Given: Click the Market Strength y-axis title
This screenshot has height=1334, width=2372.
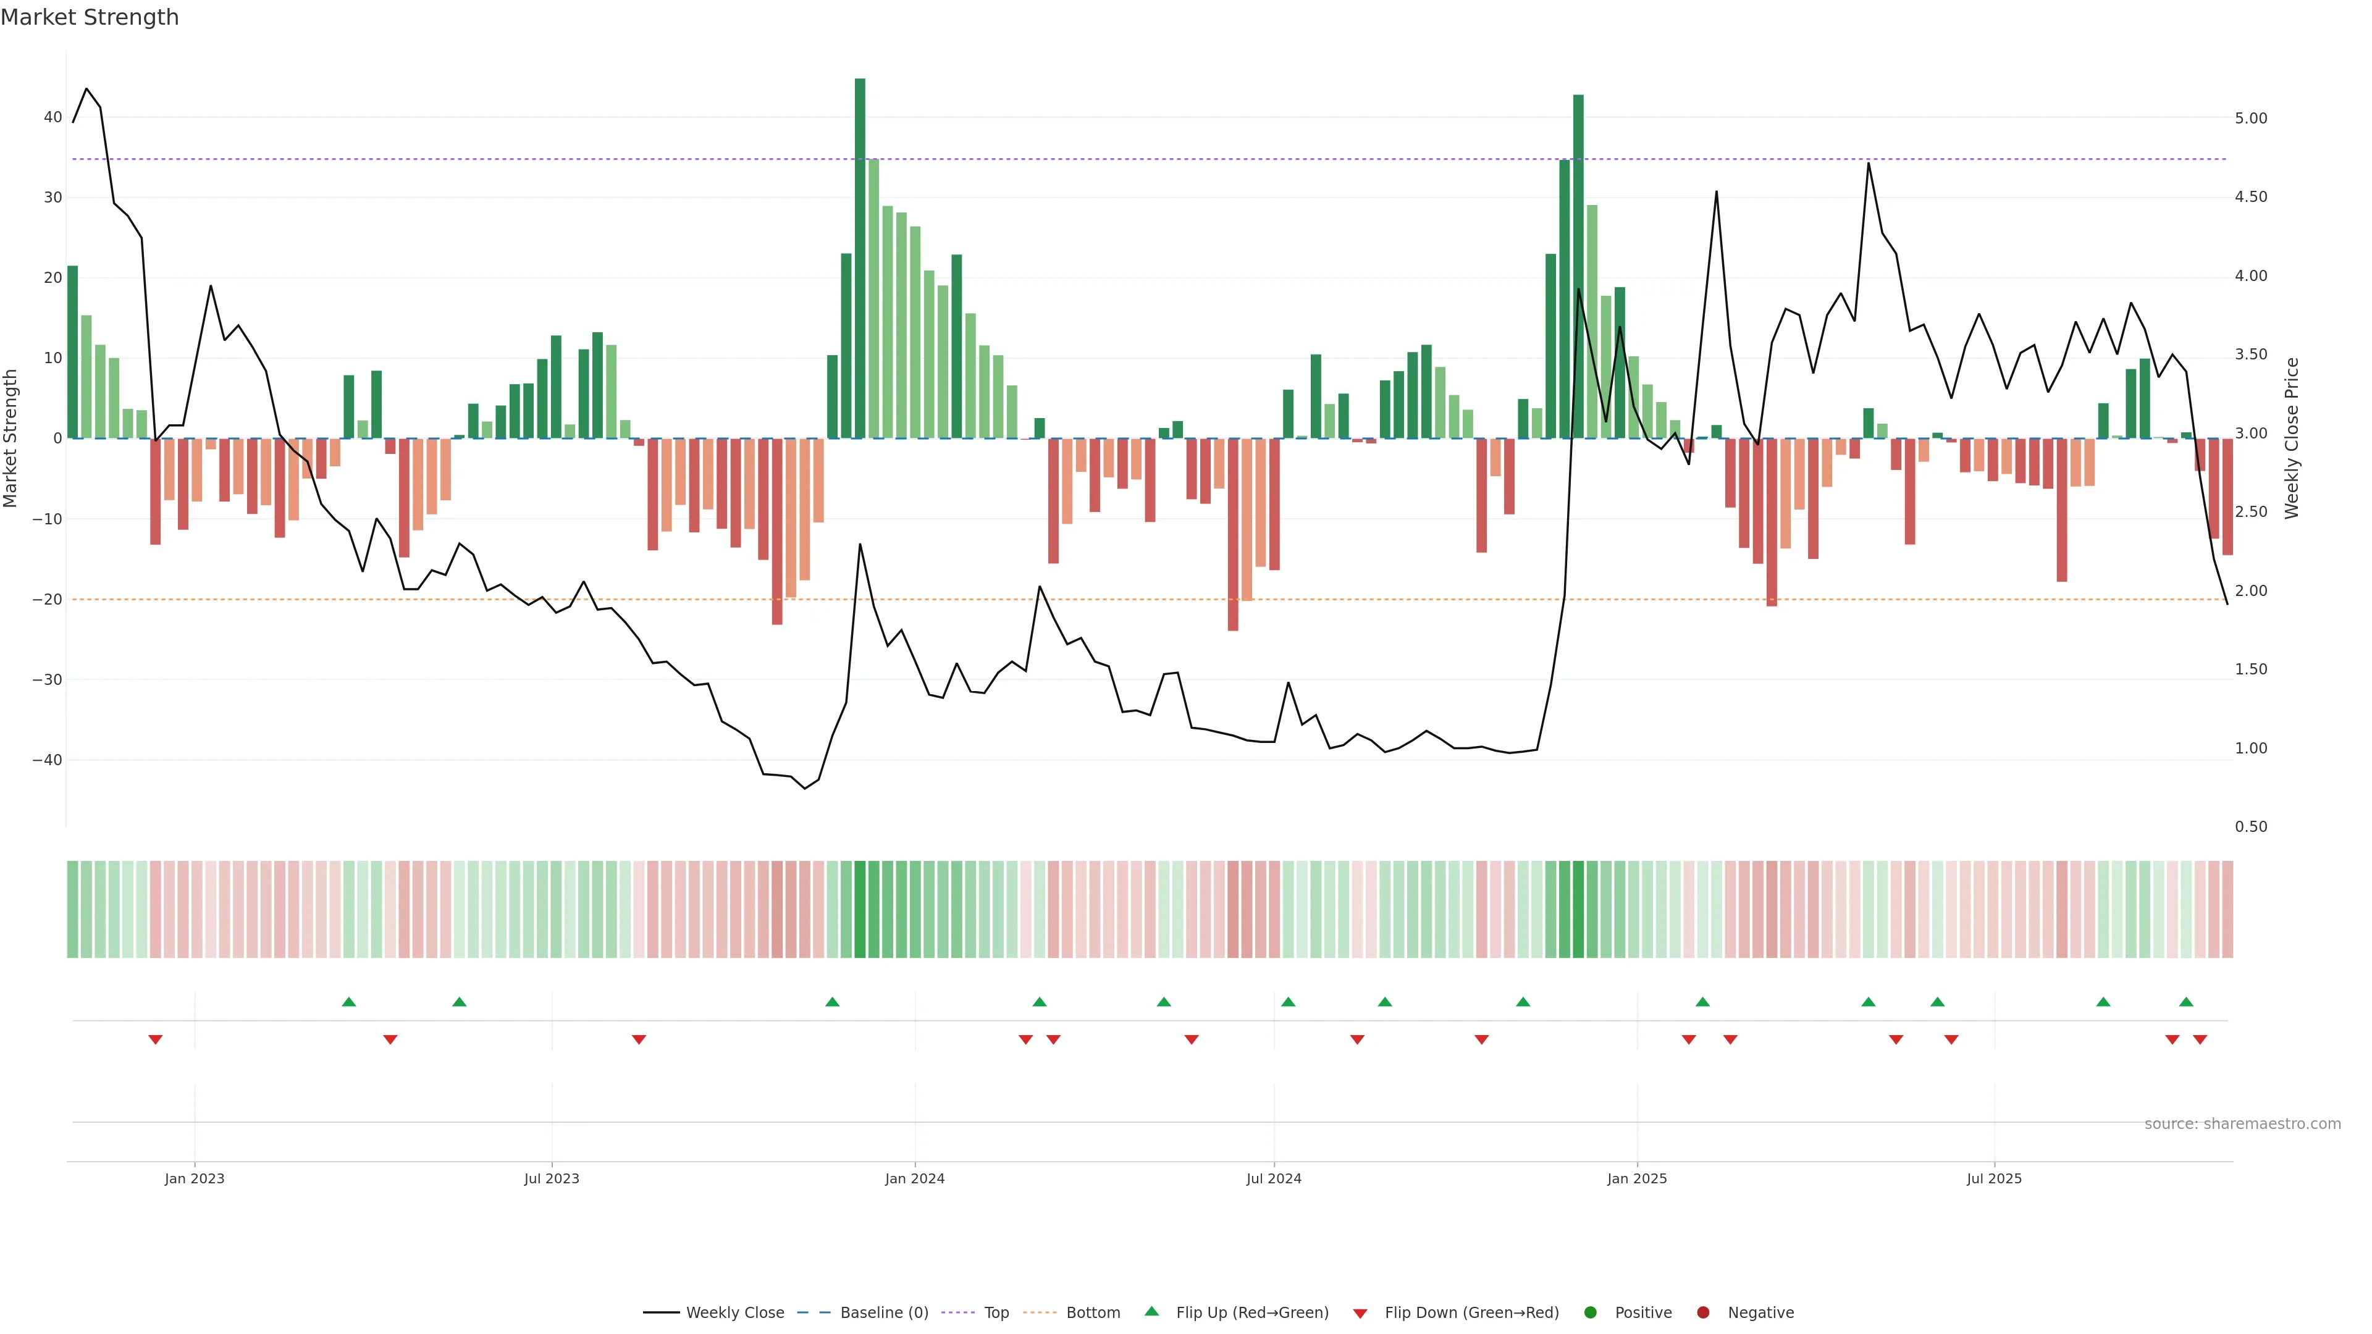Looking at the screenshot, I should [x=11, y=438].
